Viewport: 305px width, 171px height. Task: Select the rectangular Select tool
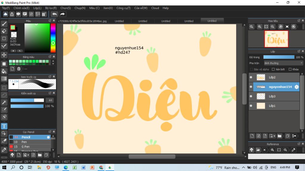pos(4,88)
